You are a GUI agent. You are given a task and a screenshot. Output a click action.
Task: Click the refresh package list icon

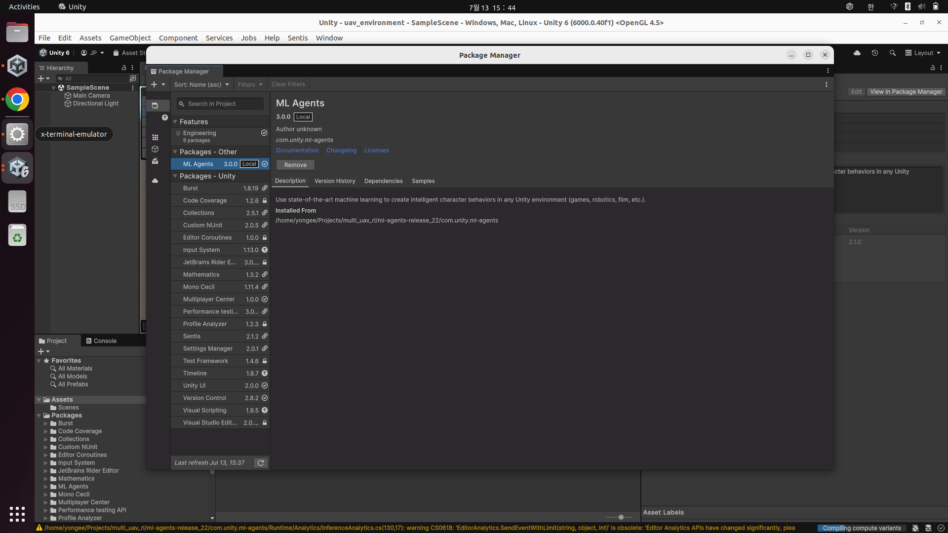261,463
